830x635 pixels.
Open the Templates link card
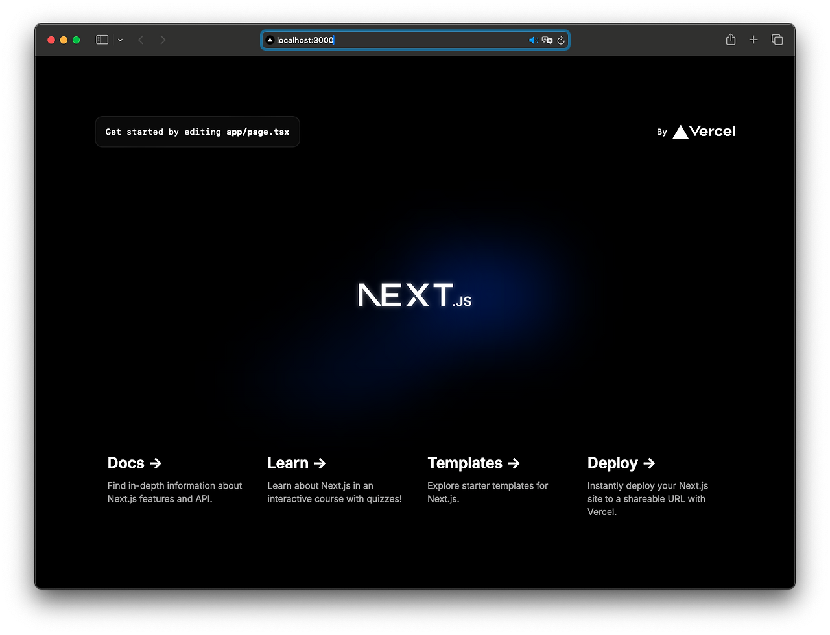[495, 480]
